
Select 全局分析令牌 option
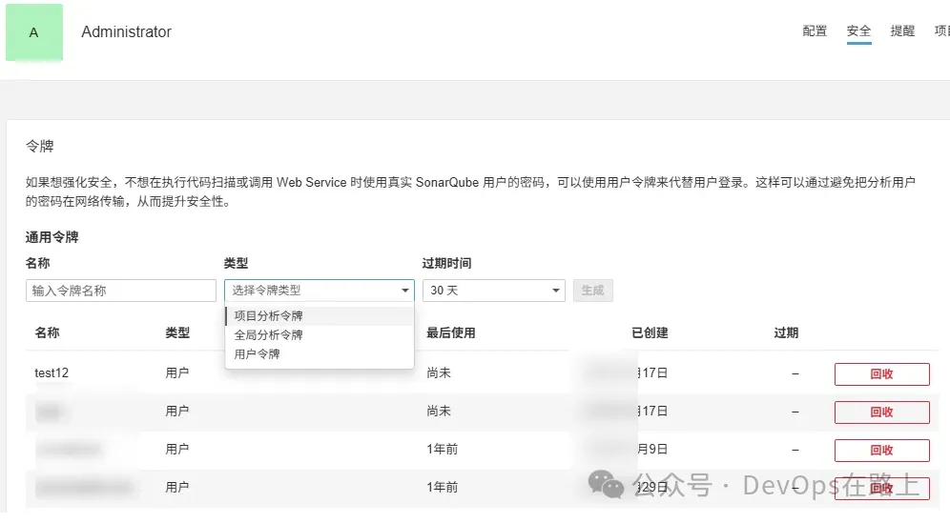[x=268, y=334]
